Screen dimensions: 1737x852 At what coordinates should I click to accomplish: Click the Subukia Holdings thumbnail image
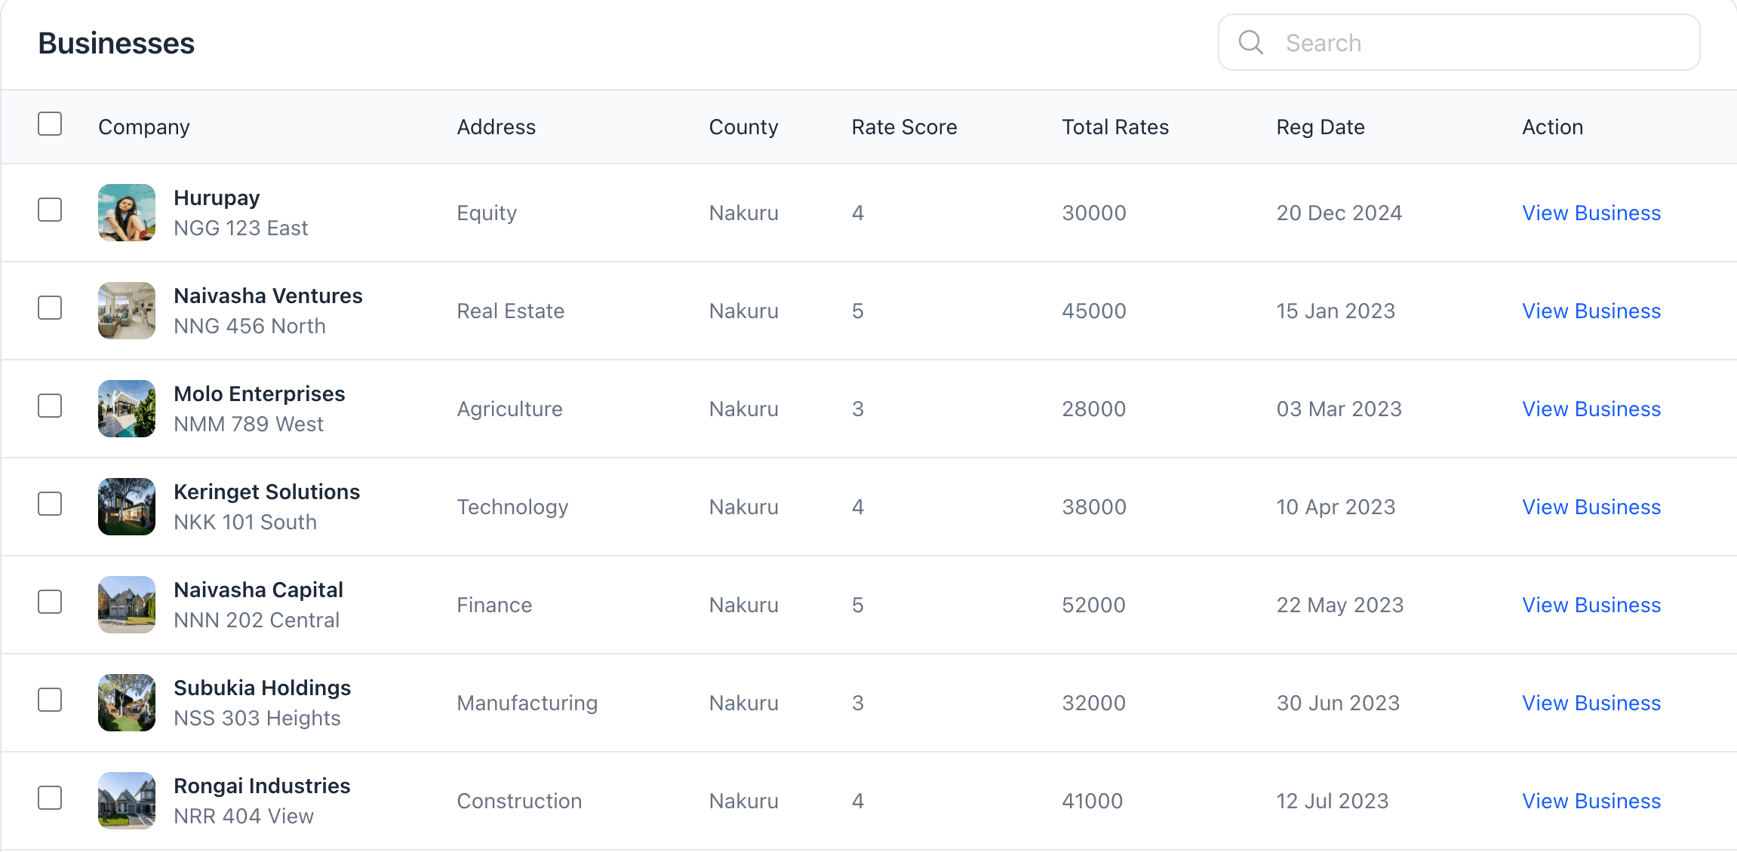pyautogui.click(x=127, y=703)
